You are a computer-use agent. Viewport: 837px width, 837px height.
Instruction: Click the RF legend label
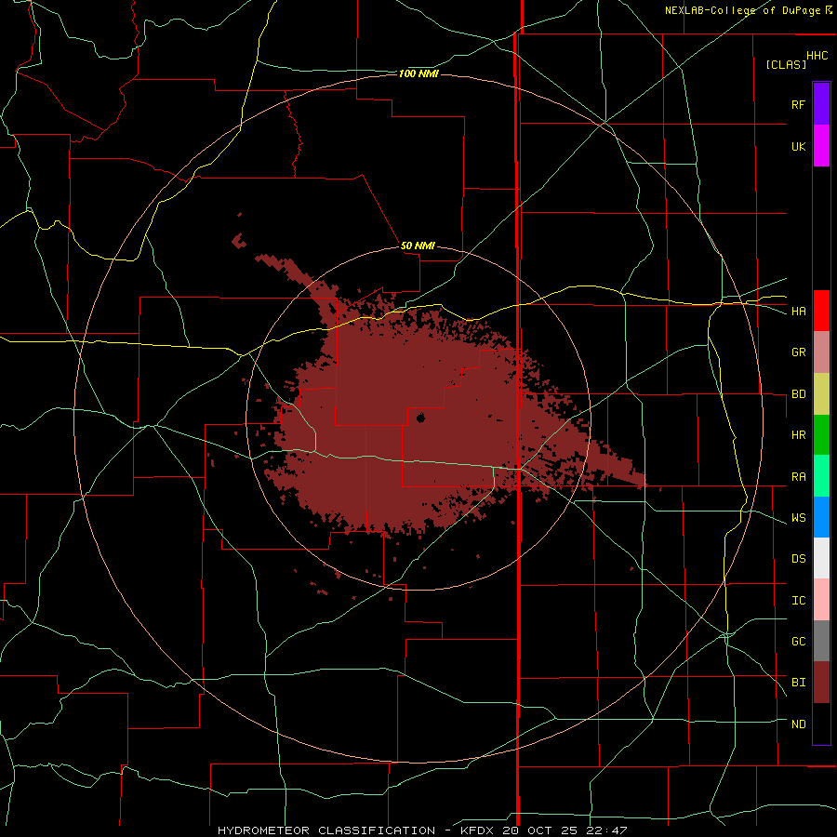pyautogui.click(x=798, y=104)
